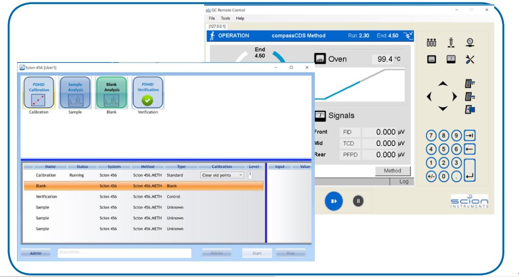Viewport: 519px width, 277px height.
Task: Click the Stop button in Scion 456
Action: (x=290, y=253)
